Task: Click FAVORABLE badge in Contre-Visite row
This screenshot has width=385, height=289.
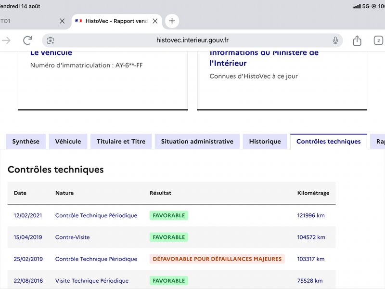Action: pyautogui.click(x=169, y=237)
